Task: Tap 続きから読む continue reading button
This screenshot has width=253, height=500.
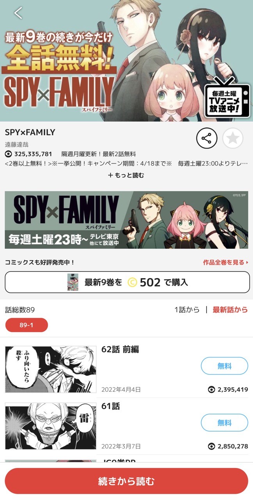Action: 126,481
